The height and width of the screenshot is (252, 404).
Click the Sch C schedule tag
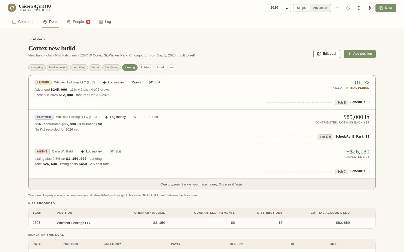pyautogui.click(x=341, y=172)
